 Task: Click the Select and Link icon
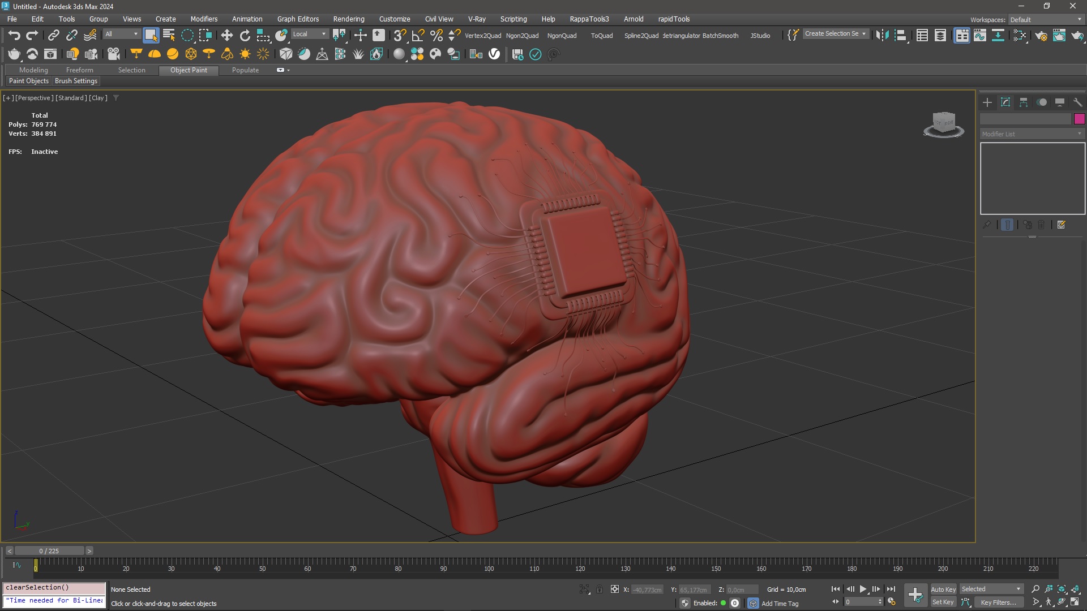53,35
